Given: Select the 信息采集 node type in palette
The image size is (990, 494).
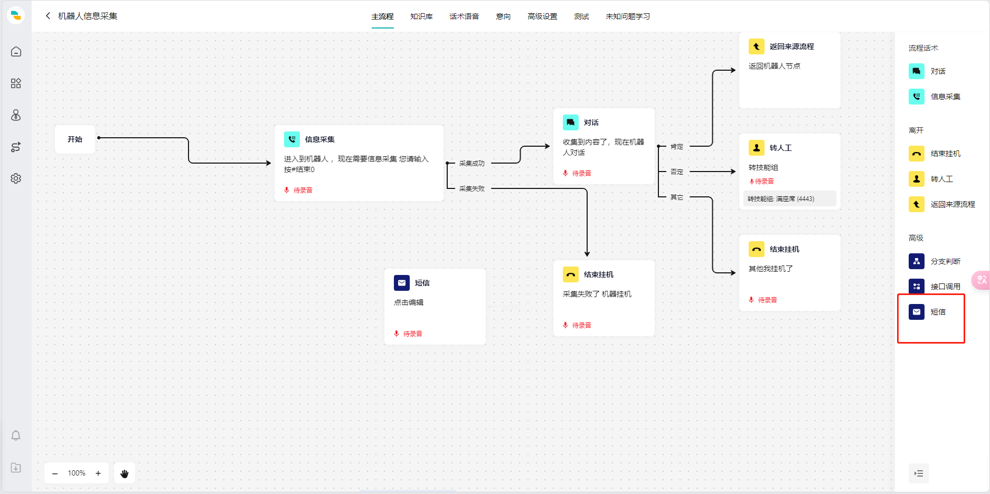Looking at the screenshot, I should (x=935, y=97).
